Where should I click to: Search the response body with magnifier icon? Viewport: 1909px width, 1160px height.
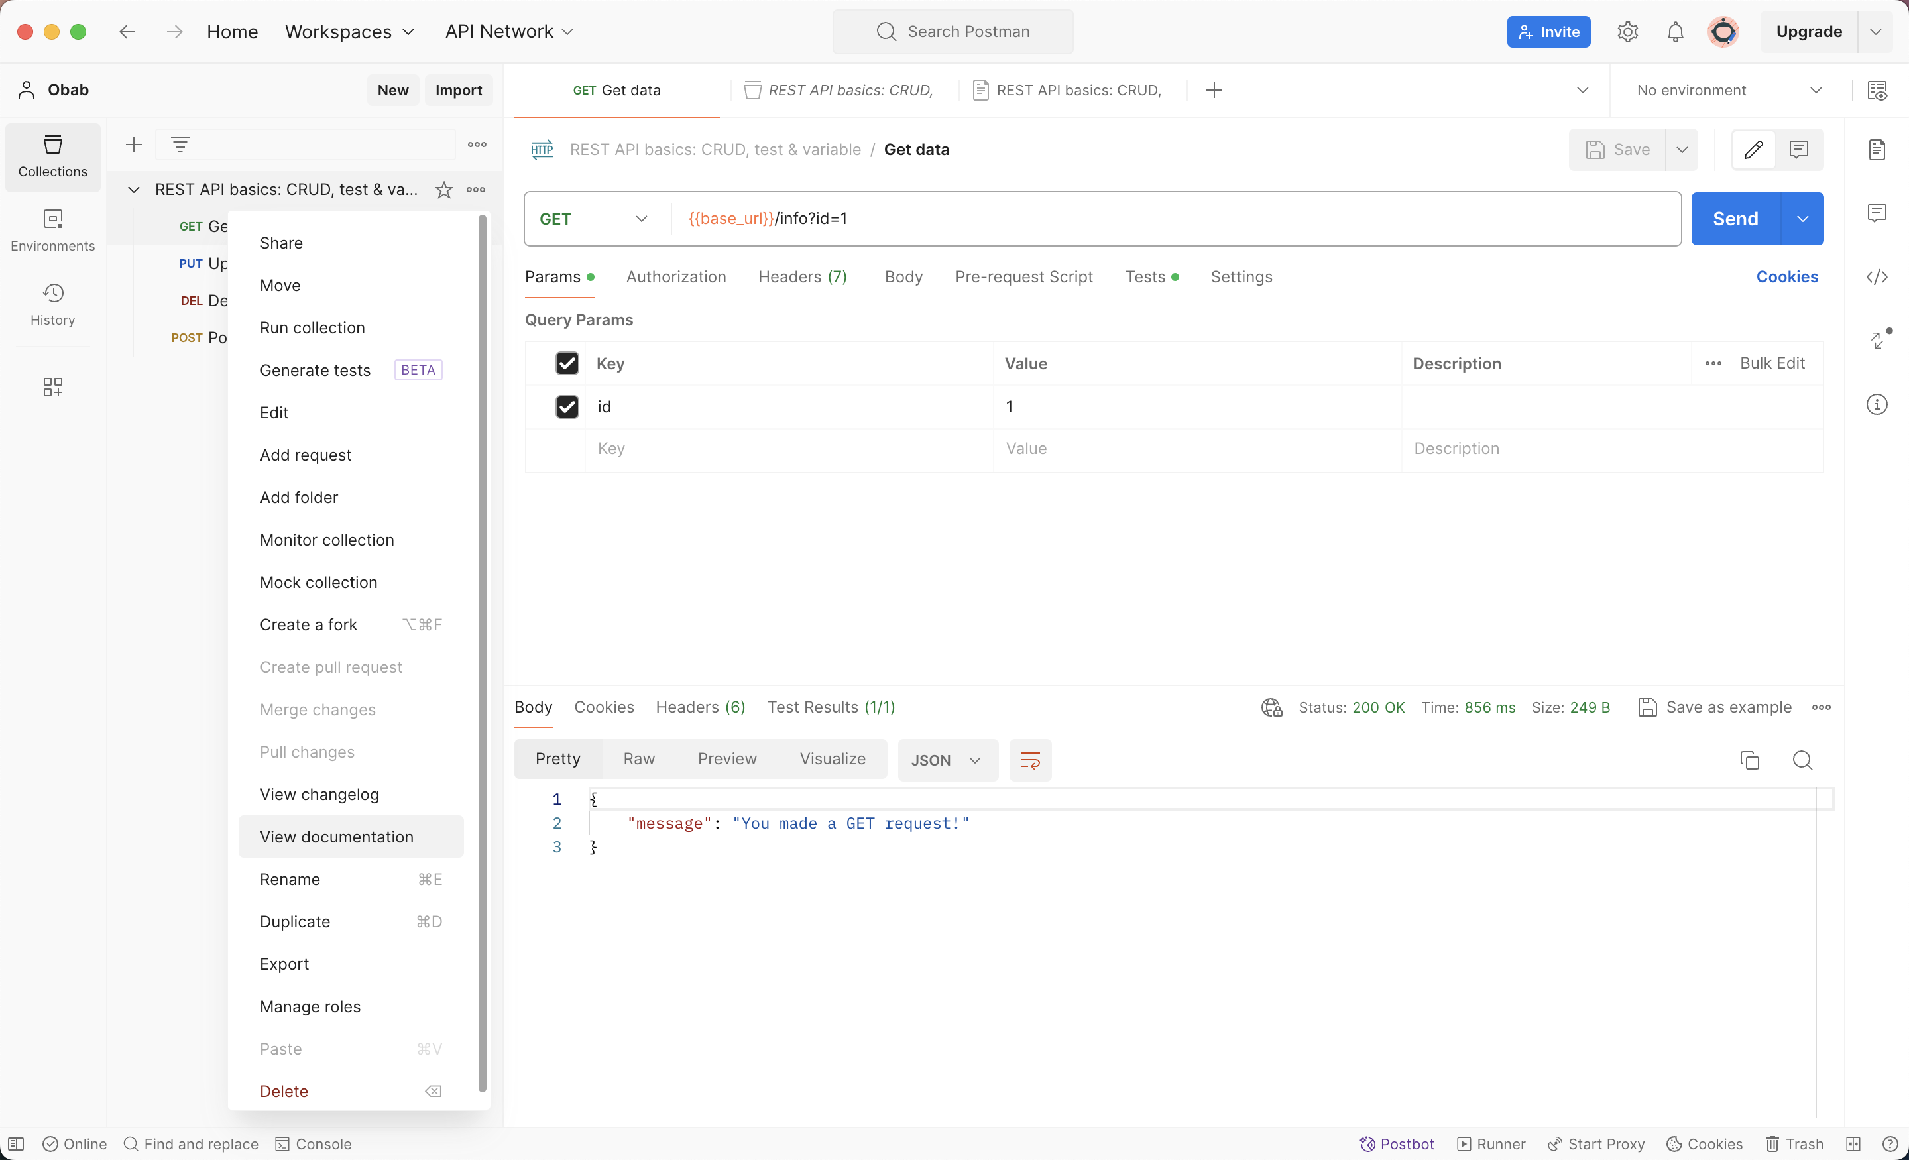(x=1803, y=760)
